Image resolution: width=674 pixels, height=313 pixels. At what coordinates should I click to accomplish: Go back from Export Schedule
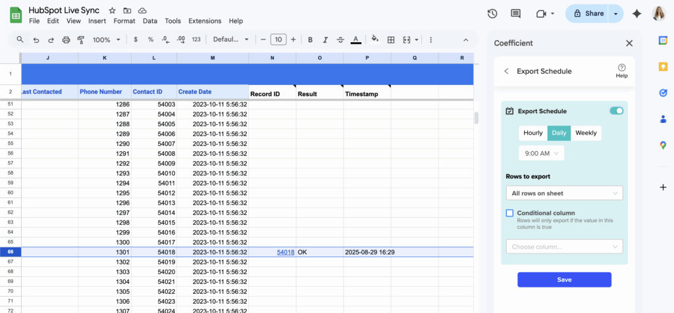[506, 71]
